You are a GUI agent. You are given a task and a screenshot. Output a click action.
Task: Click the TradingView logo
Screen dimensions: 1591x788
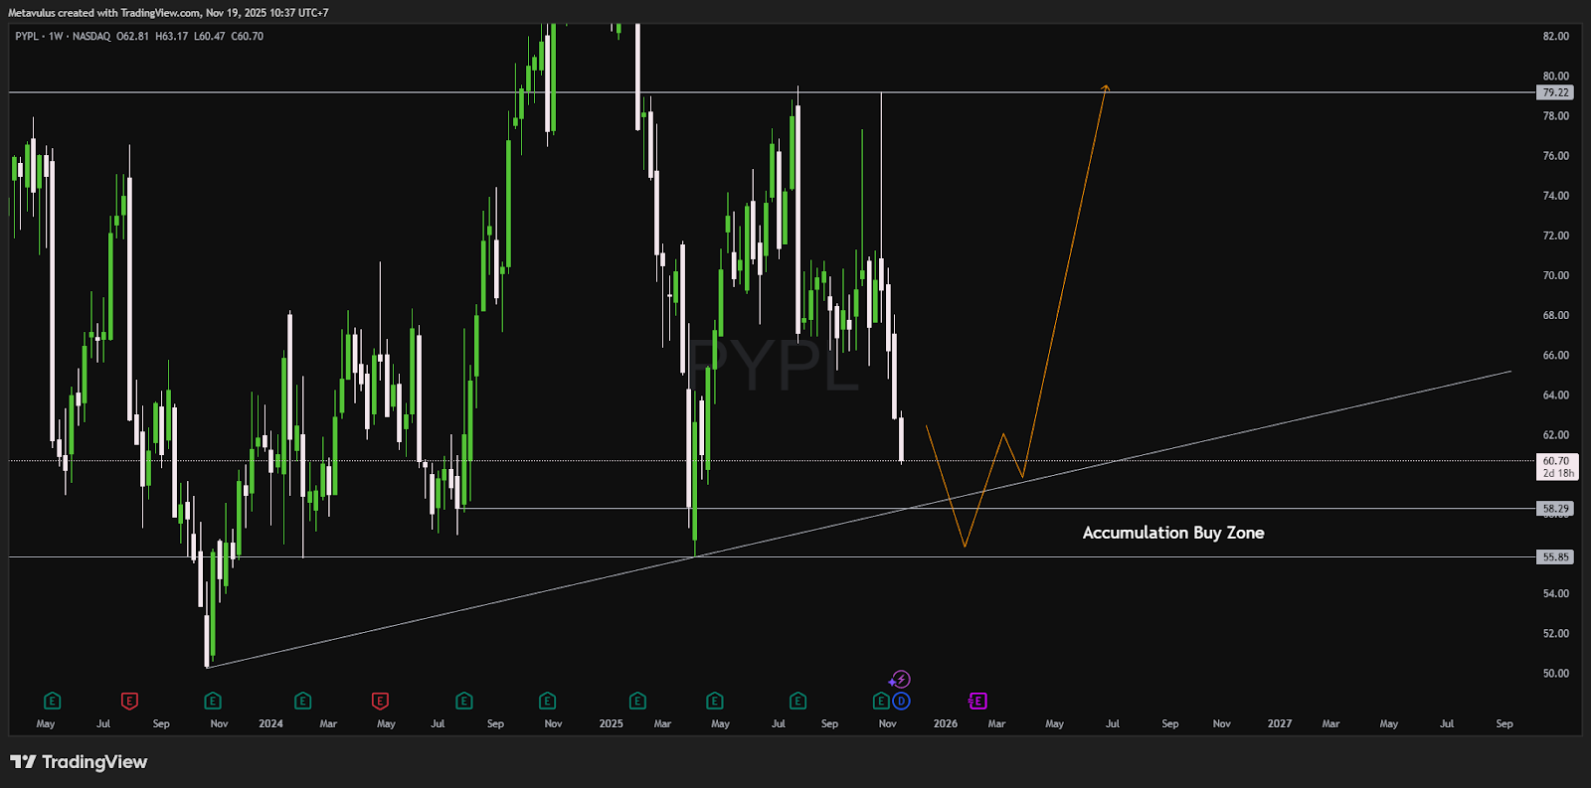pyautogui.click(x=79, y=762)
